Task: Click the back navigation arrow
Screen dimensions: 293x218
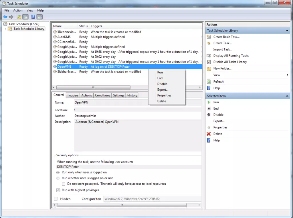Action: point(5,17)
